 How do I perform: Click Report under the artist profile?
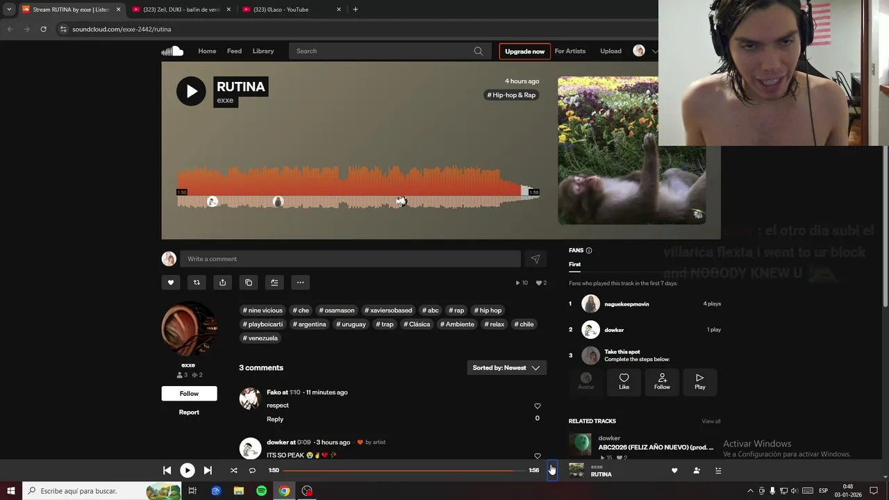tap(189, 412)
